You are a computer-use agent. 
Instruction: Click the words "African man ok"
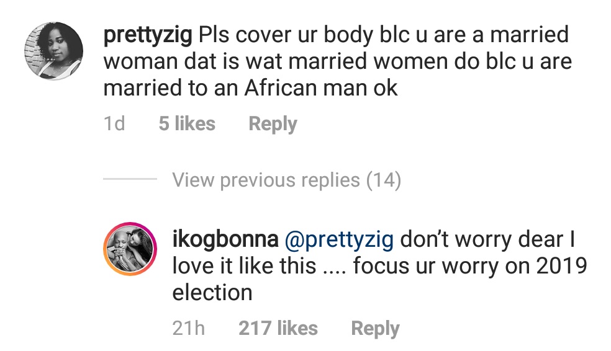320,89
